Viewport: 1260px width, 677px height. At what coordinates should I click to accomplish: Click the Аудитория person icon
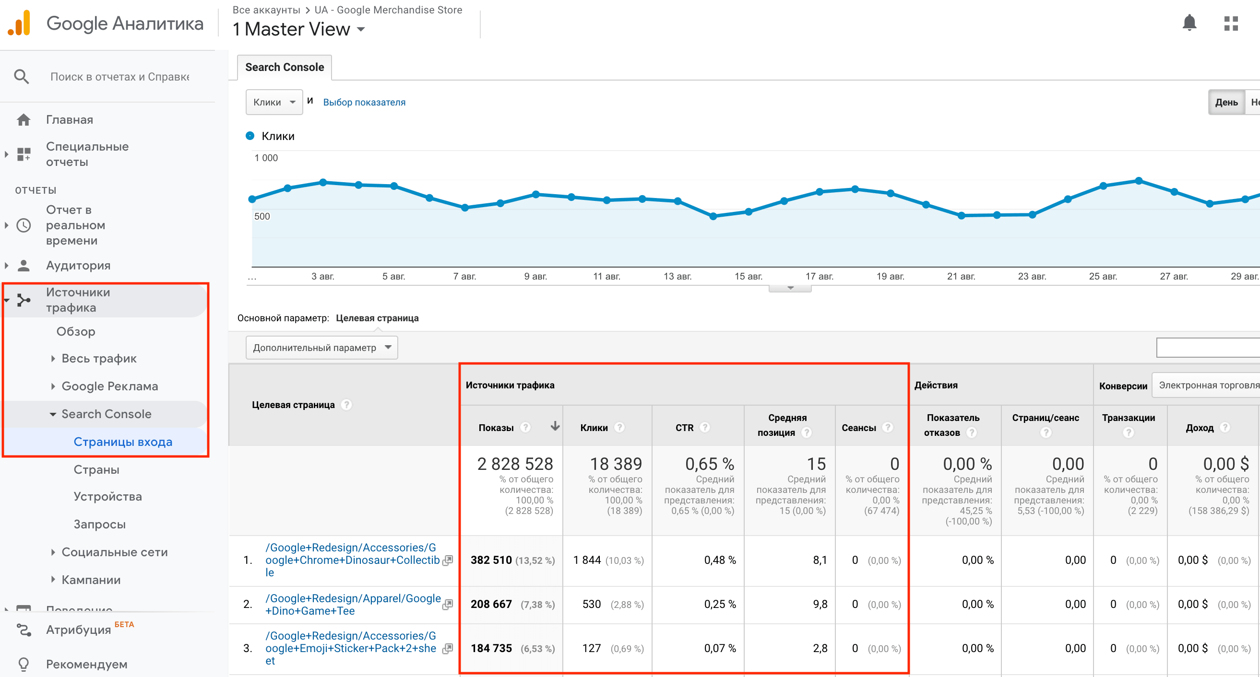coord(24,266)
